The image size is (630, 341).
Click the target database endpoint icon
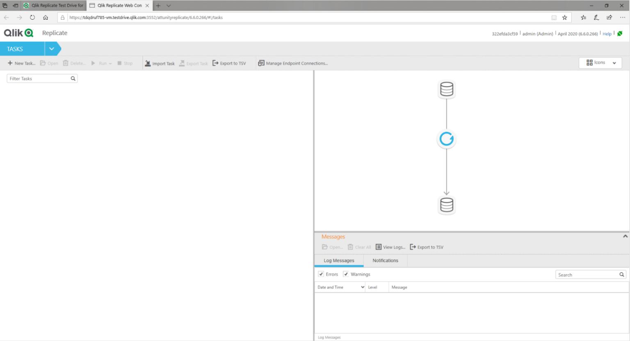click(x=446, y=205)
